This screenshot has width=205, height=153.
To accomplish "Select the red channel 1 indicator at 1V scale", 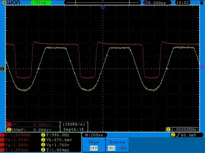I will pos(9,125).
